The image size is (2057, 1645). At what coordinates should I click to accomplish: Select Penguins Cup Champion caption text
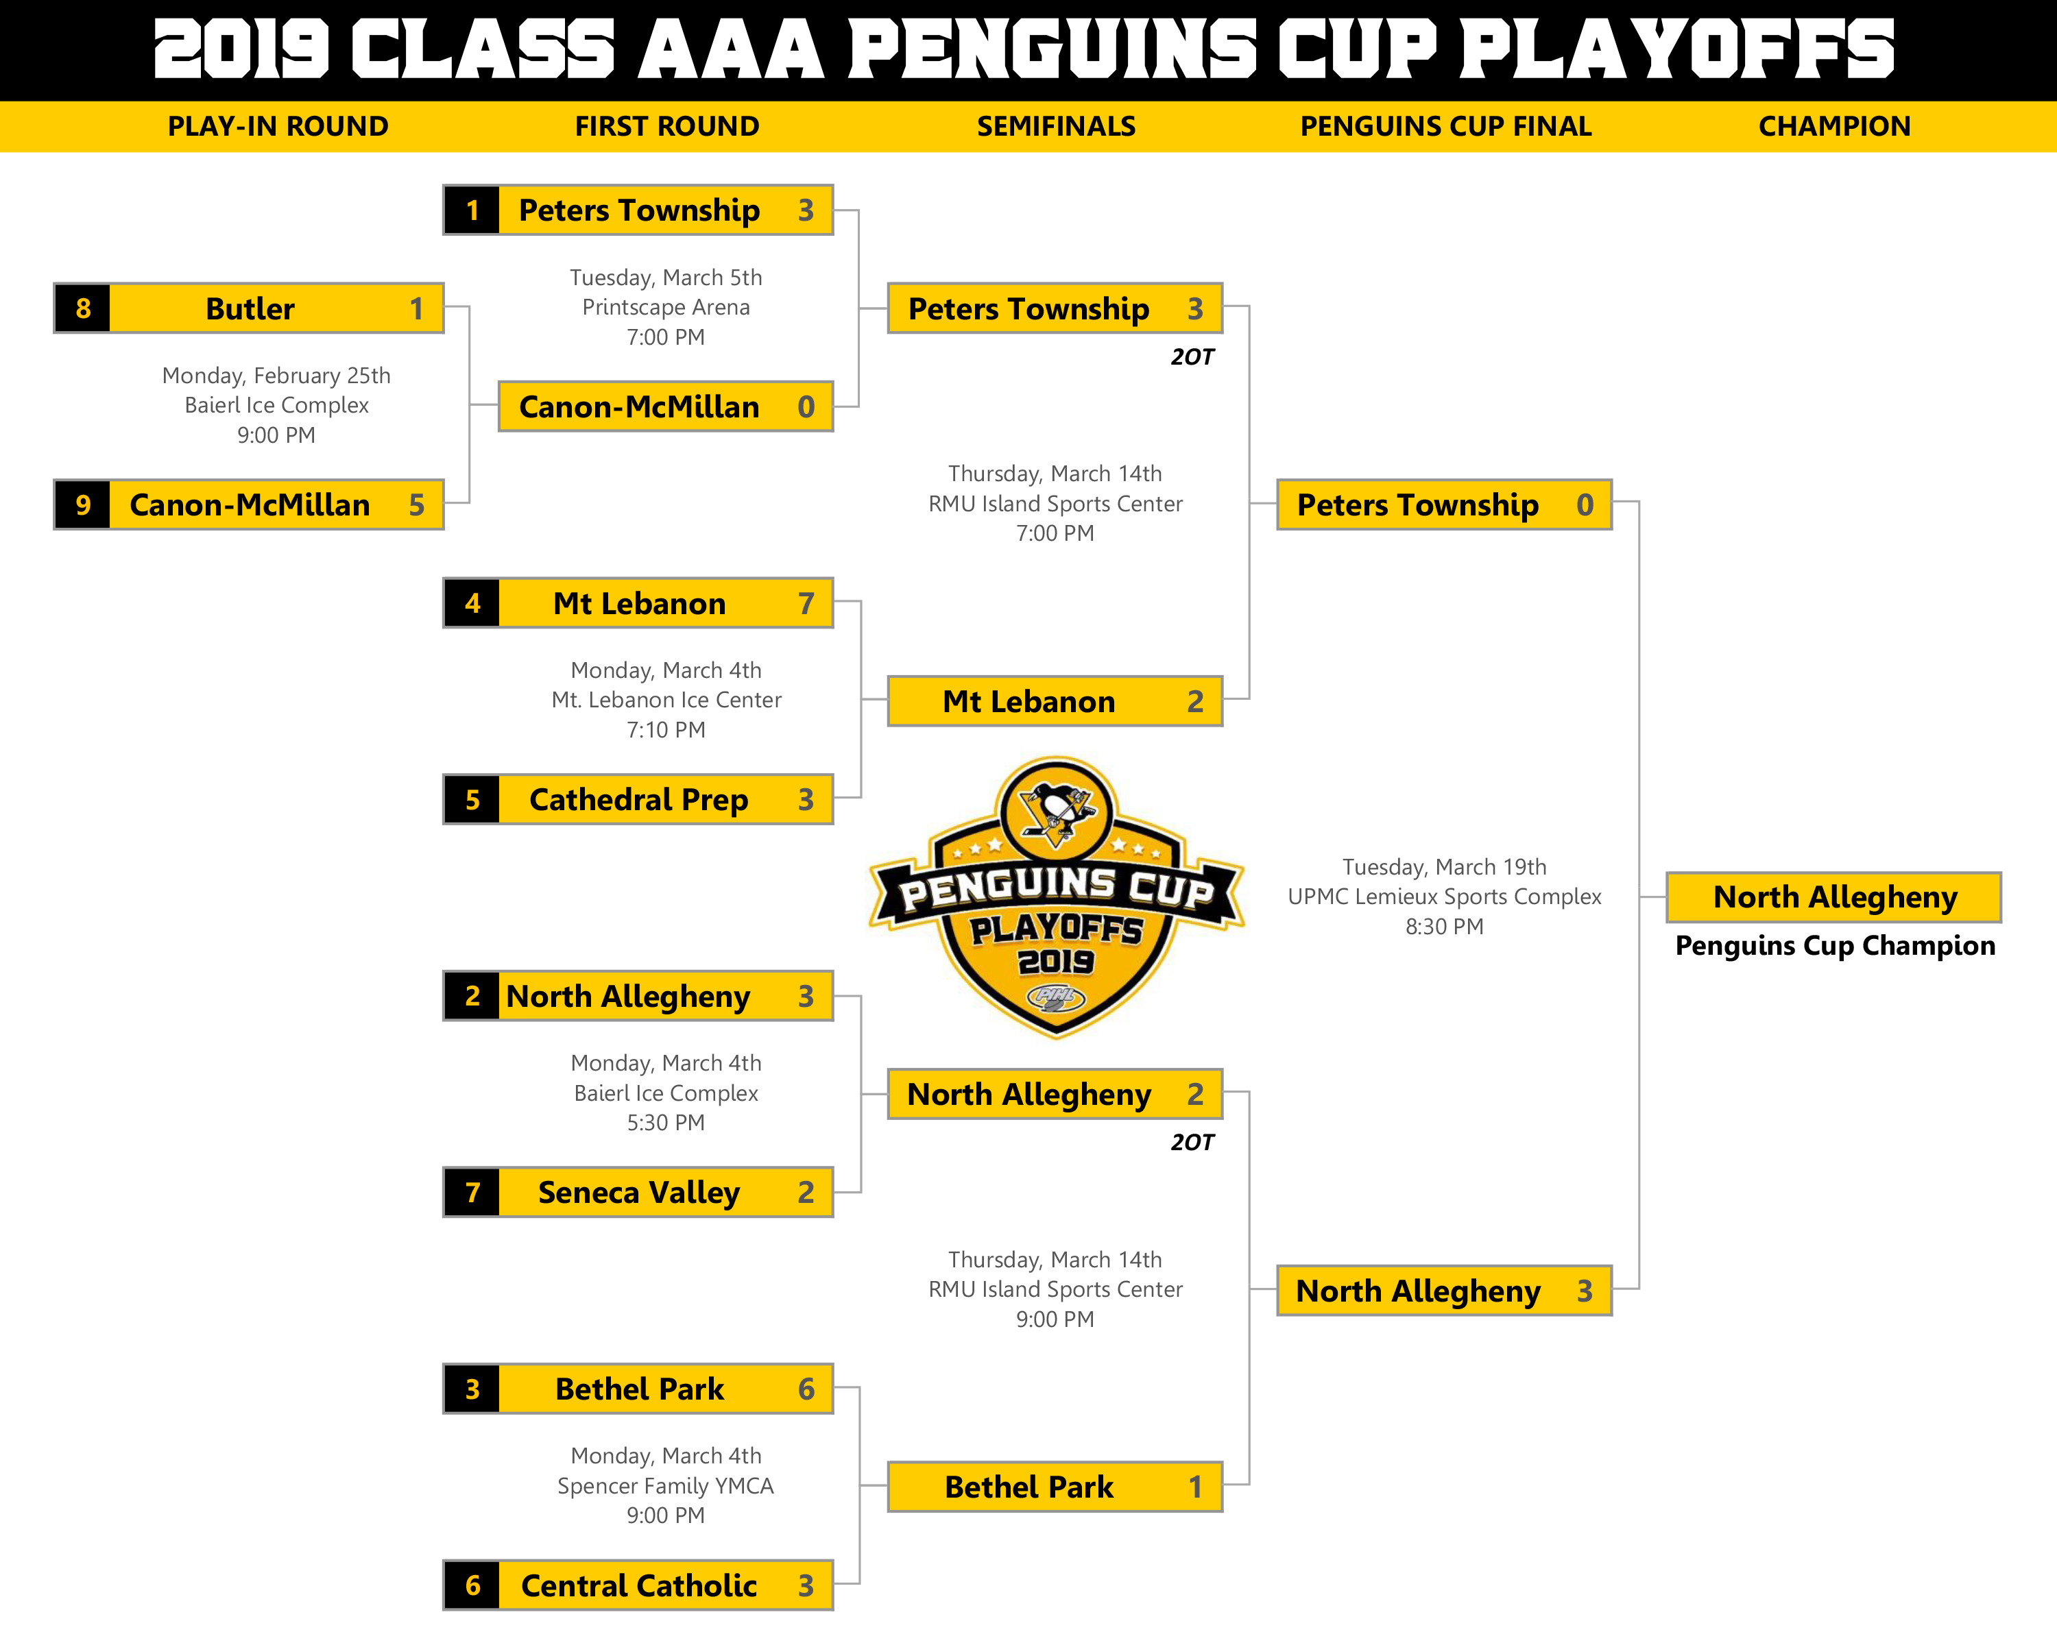tap(1835, 946)
